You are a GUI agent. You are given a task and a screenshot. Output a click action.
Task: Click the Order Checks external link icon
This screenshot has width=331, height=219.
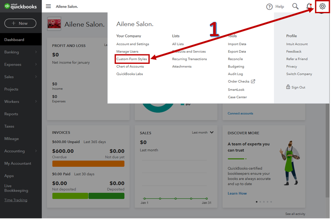[x=253, y=81]
